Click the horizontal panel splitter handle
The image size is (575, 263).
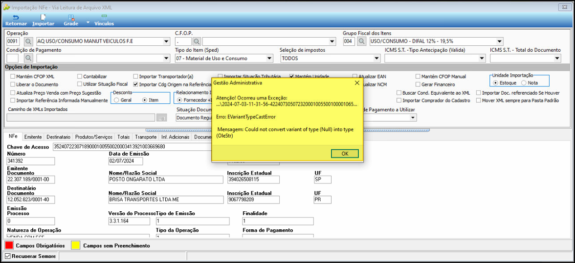click(x=287, y=130)
